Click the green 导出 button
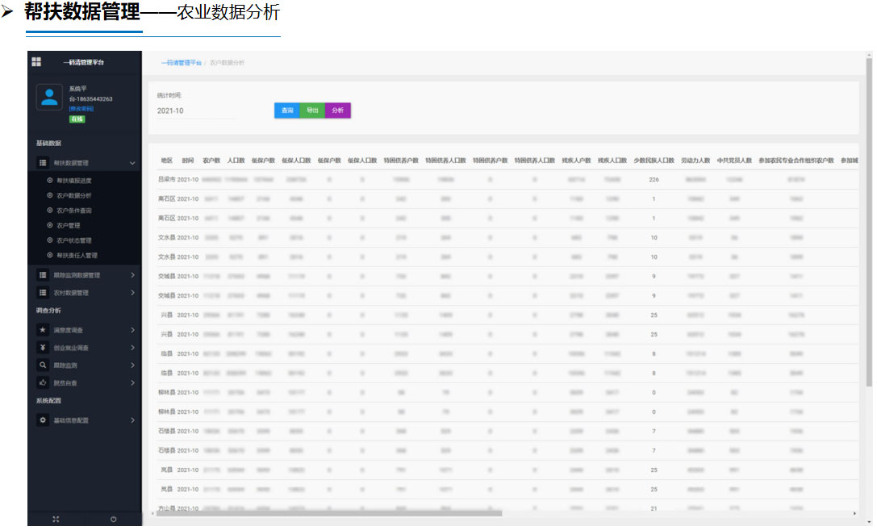Viewport: 877px width, 530px height. coord(312,111)
